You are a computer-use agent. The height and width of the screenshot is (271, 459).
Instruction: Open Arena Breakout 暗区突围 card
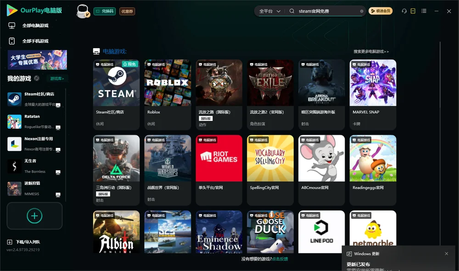(321, 95)
